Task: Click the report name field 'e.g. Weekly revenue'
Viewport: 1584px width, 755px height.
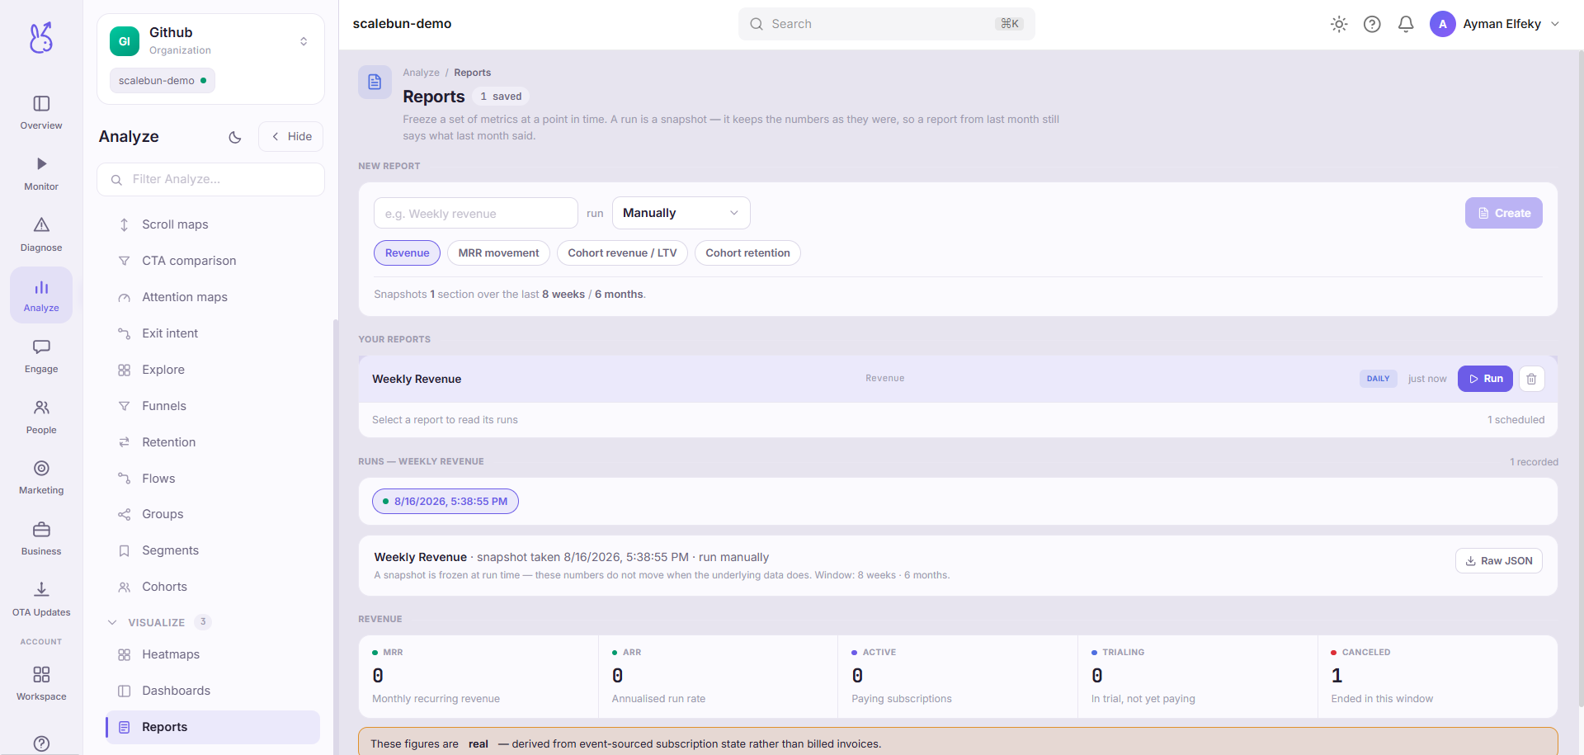Action: 476,213
